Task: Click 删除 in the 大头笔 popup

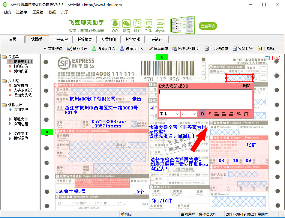Action: (x=247, y=86)
